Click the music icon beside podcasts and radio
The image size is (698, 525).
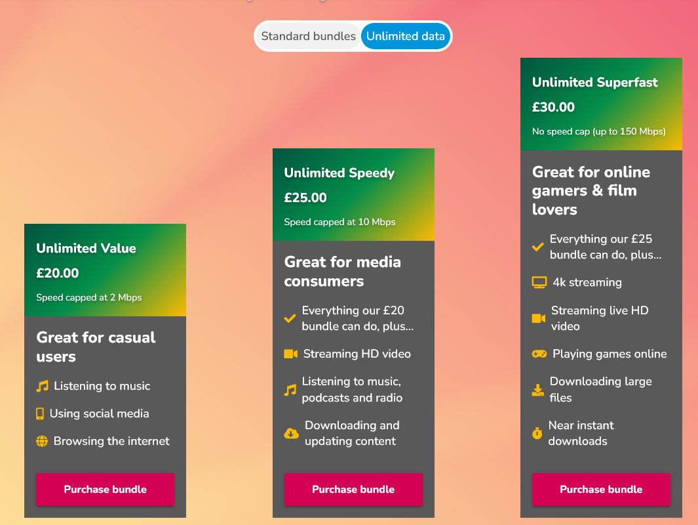tap(290, 390)
